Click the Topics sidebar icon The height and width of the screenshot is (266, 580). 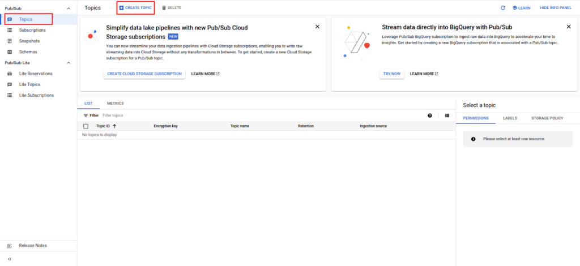click(10, 19)
